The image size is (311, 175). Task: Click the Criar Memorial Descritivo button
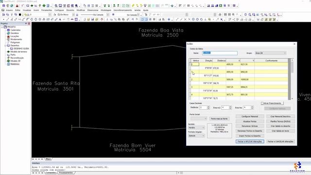coord(280,117)
